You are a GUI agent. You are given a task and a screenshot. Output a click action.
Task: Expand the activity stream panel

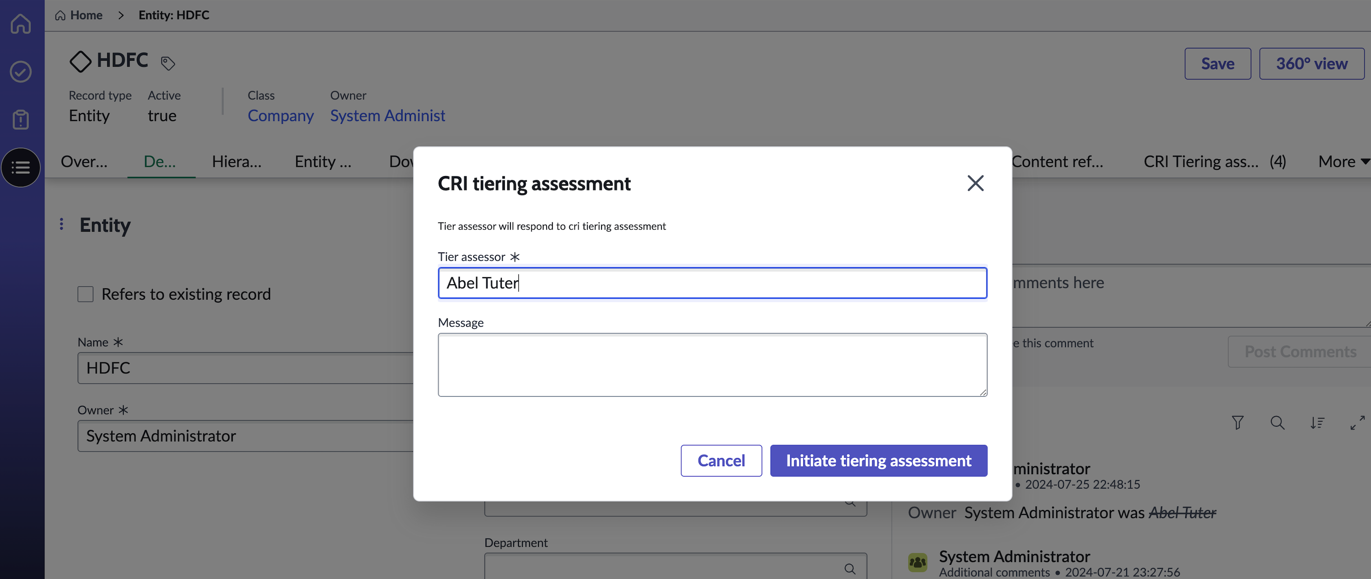click(x=1357, y=423)
